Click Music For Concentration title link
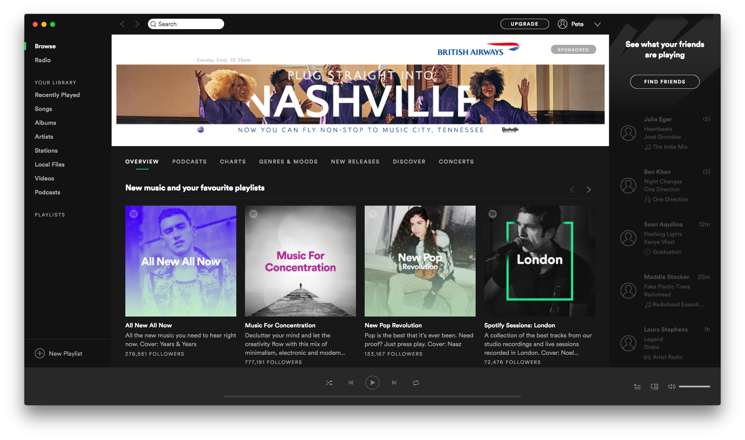Image resolution: width=745 pixels, height=440 pixels. pos(280,325)
